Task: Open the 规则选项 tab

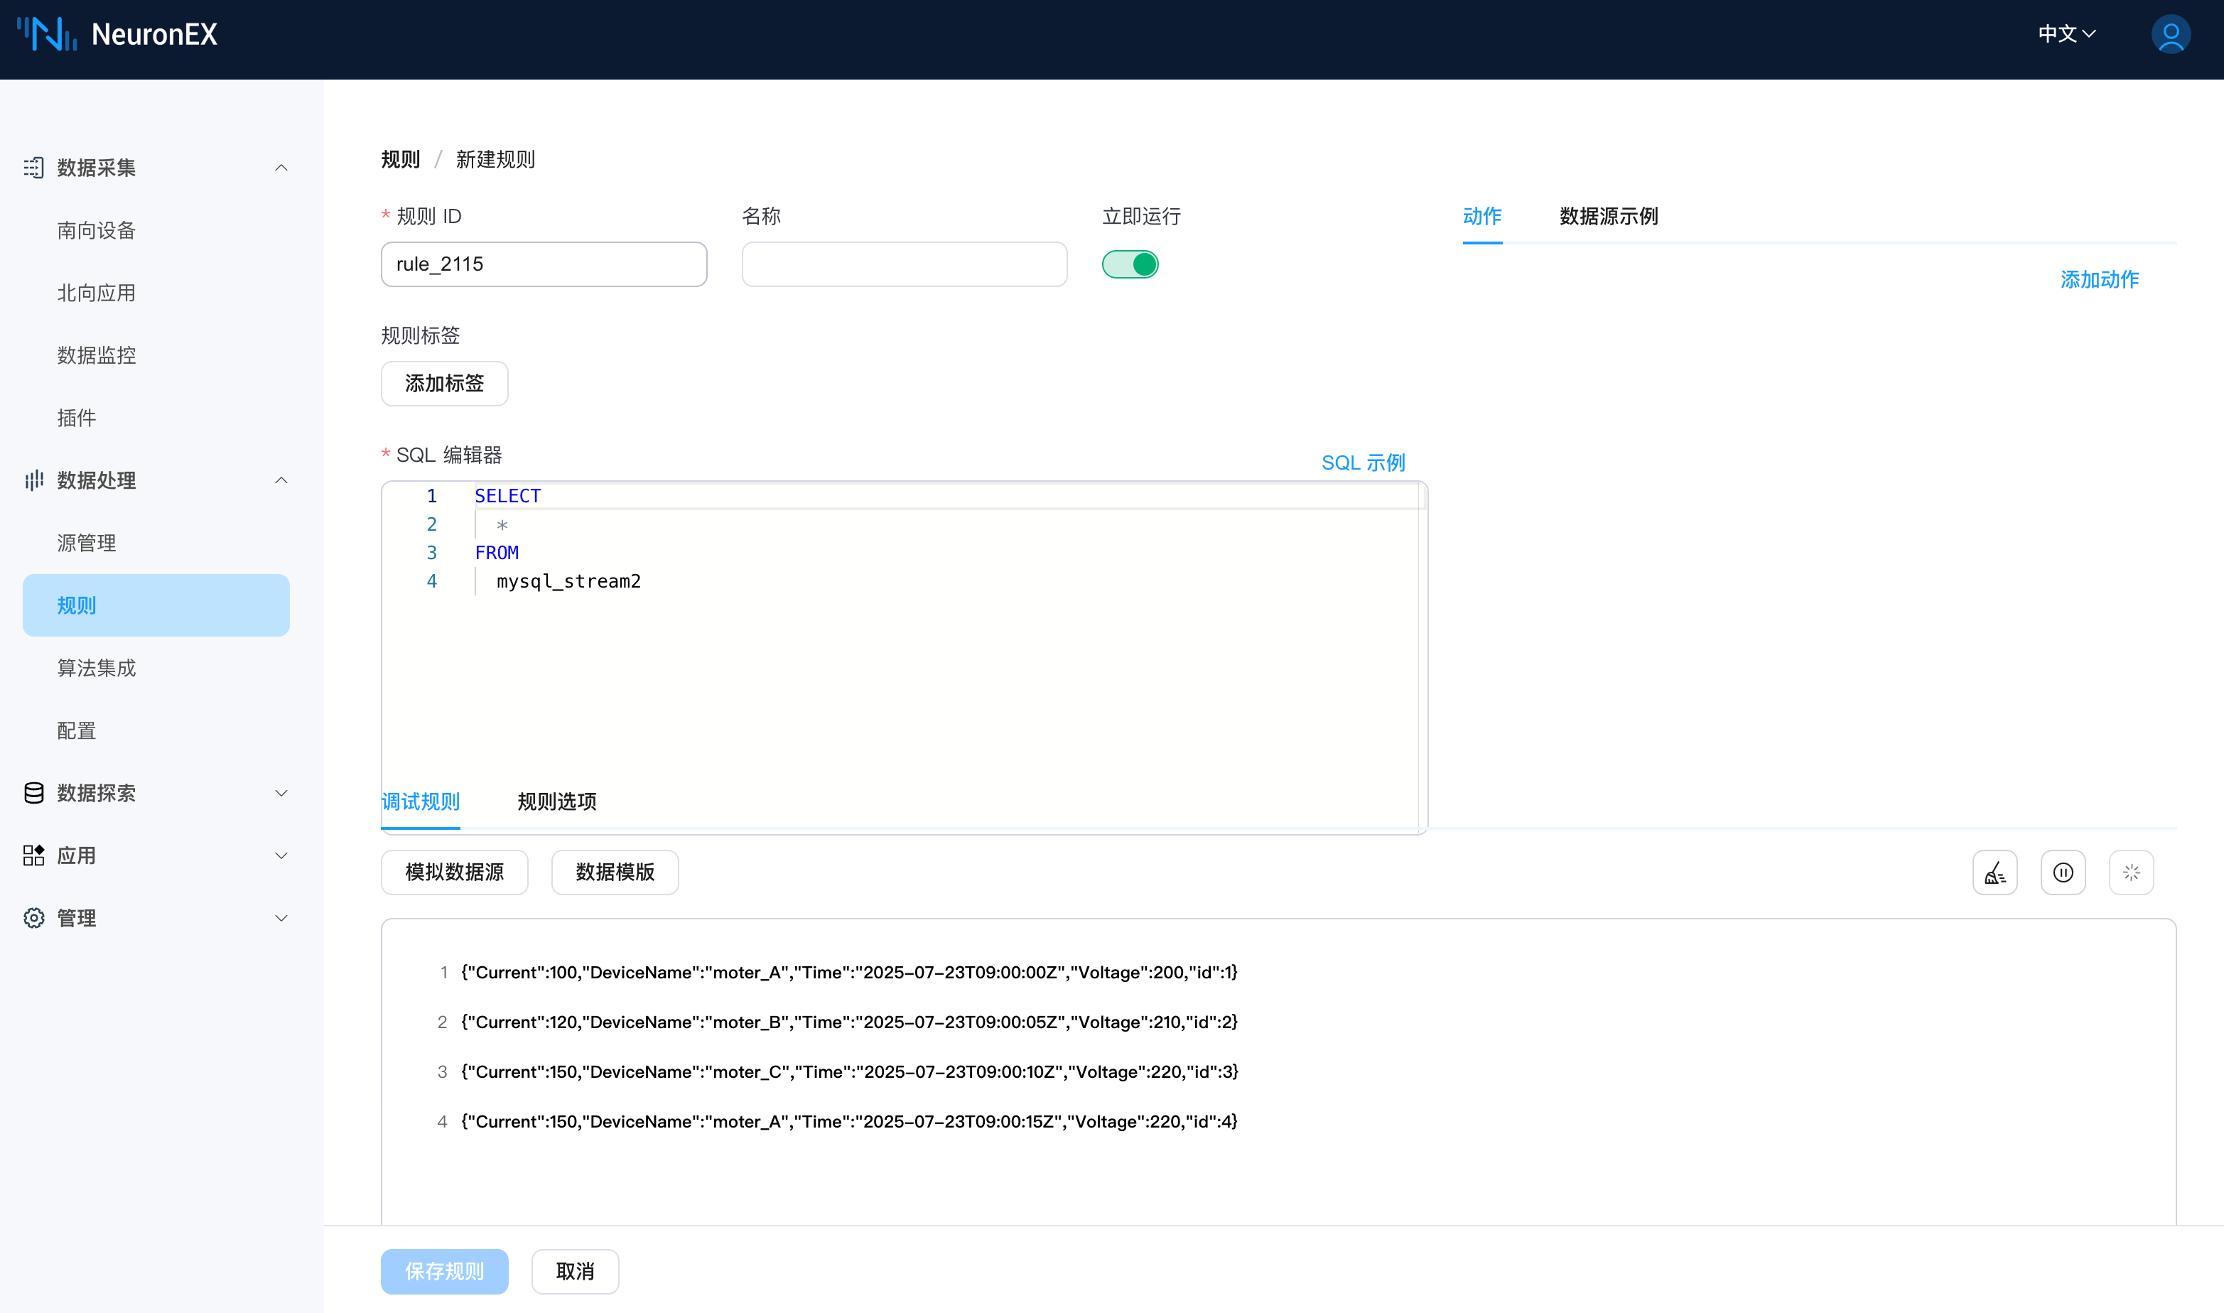Action: 556,801
